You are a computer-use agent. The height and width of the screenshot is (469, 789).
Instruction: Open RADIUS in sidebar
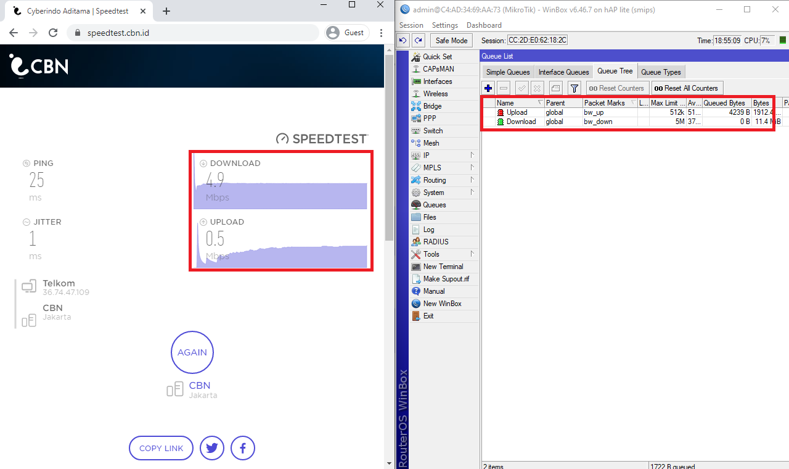pyautogui.click(x=436, y=242)
